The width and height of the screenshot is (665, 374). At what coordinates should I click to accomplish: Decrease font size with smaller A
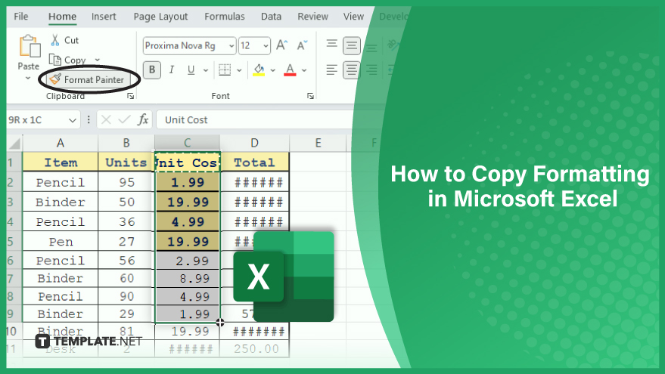point(302,45)
